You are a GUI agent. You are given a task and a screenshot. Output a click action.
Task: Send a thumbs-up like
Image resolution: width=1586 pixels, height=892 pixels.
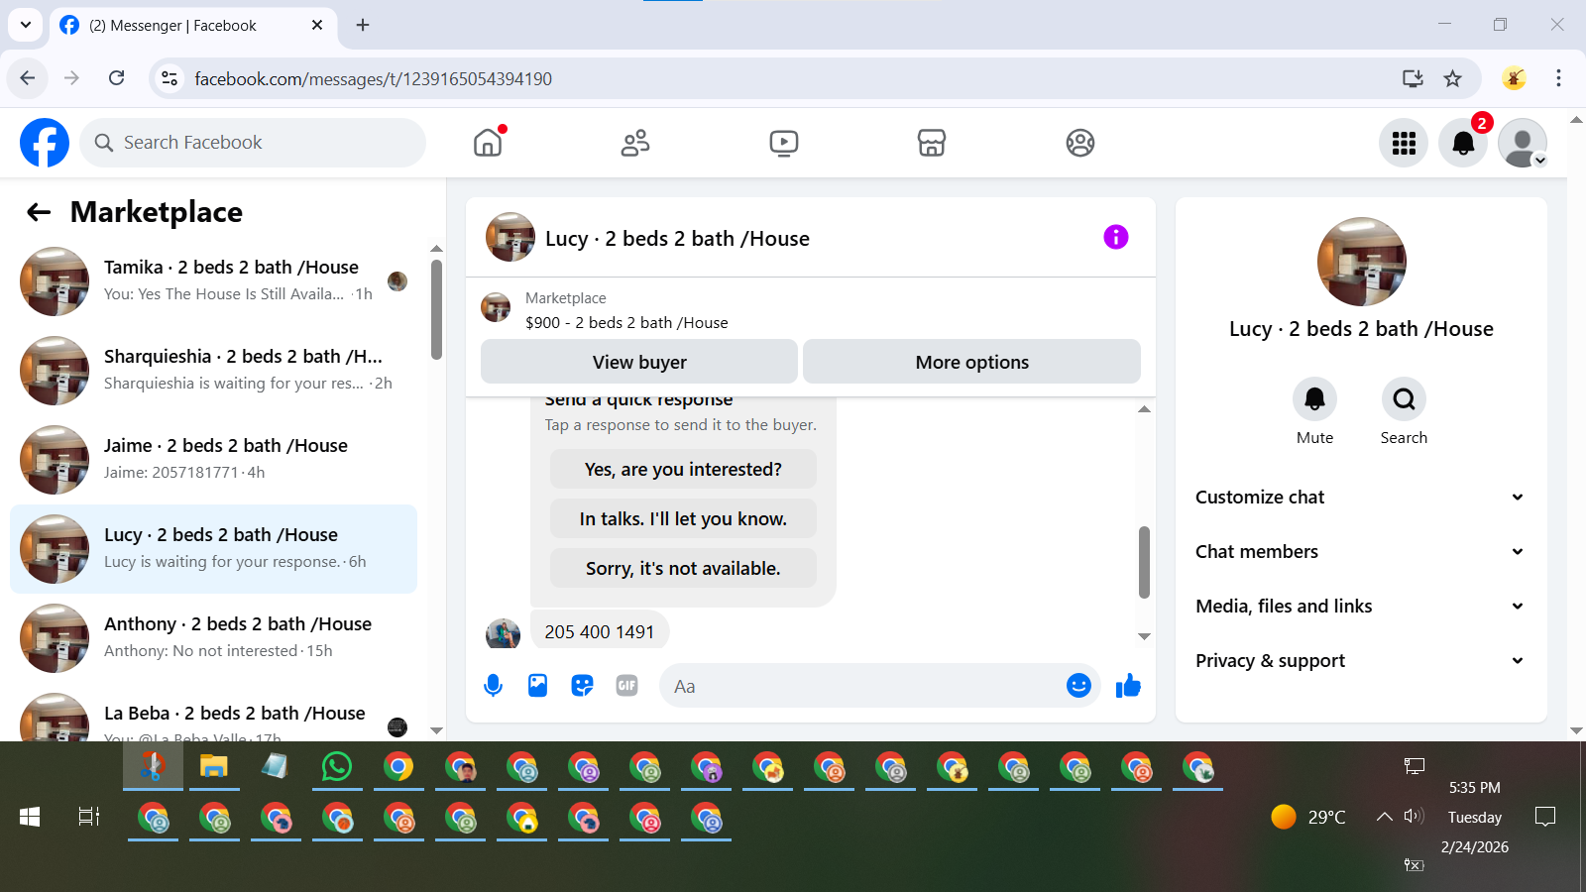click(x=1128, y=685)
